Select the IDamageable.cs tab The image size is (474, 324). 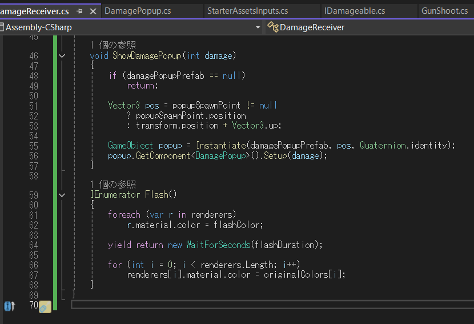click(x=354, y=11)
